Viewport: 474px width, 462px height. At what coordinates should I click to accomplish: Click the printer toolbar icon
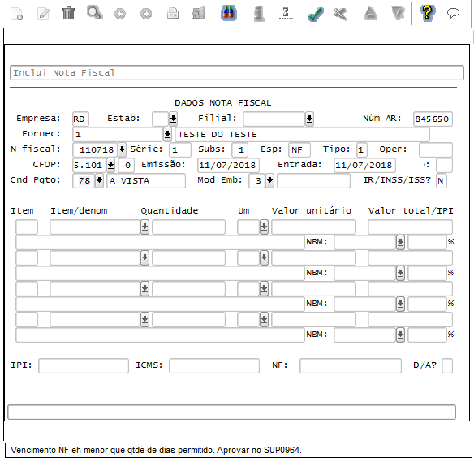click(x=173, y=14)
